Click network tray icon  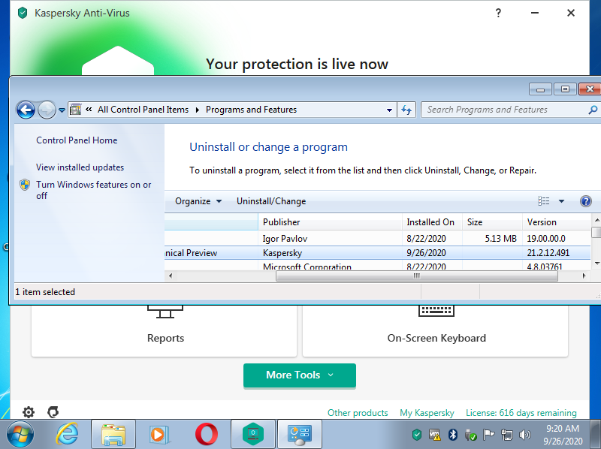[506, 435]
